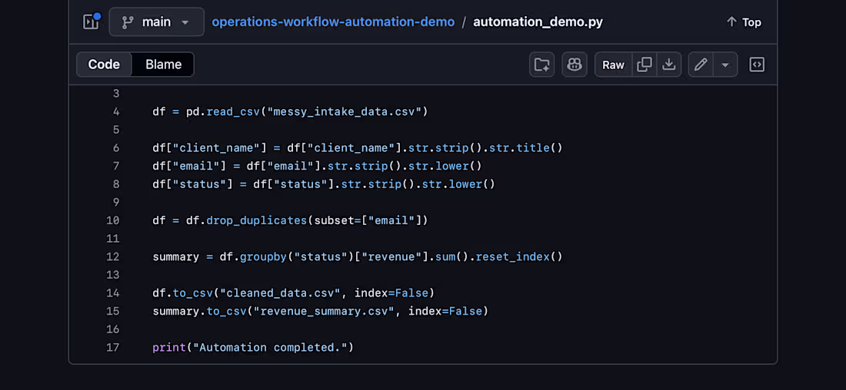Viewport: 846px width, 390px height.
Task: Click the print keyword on line 17
Action: click(169, 348)
